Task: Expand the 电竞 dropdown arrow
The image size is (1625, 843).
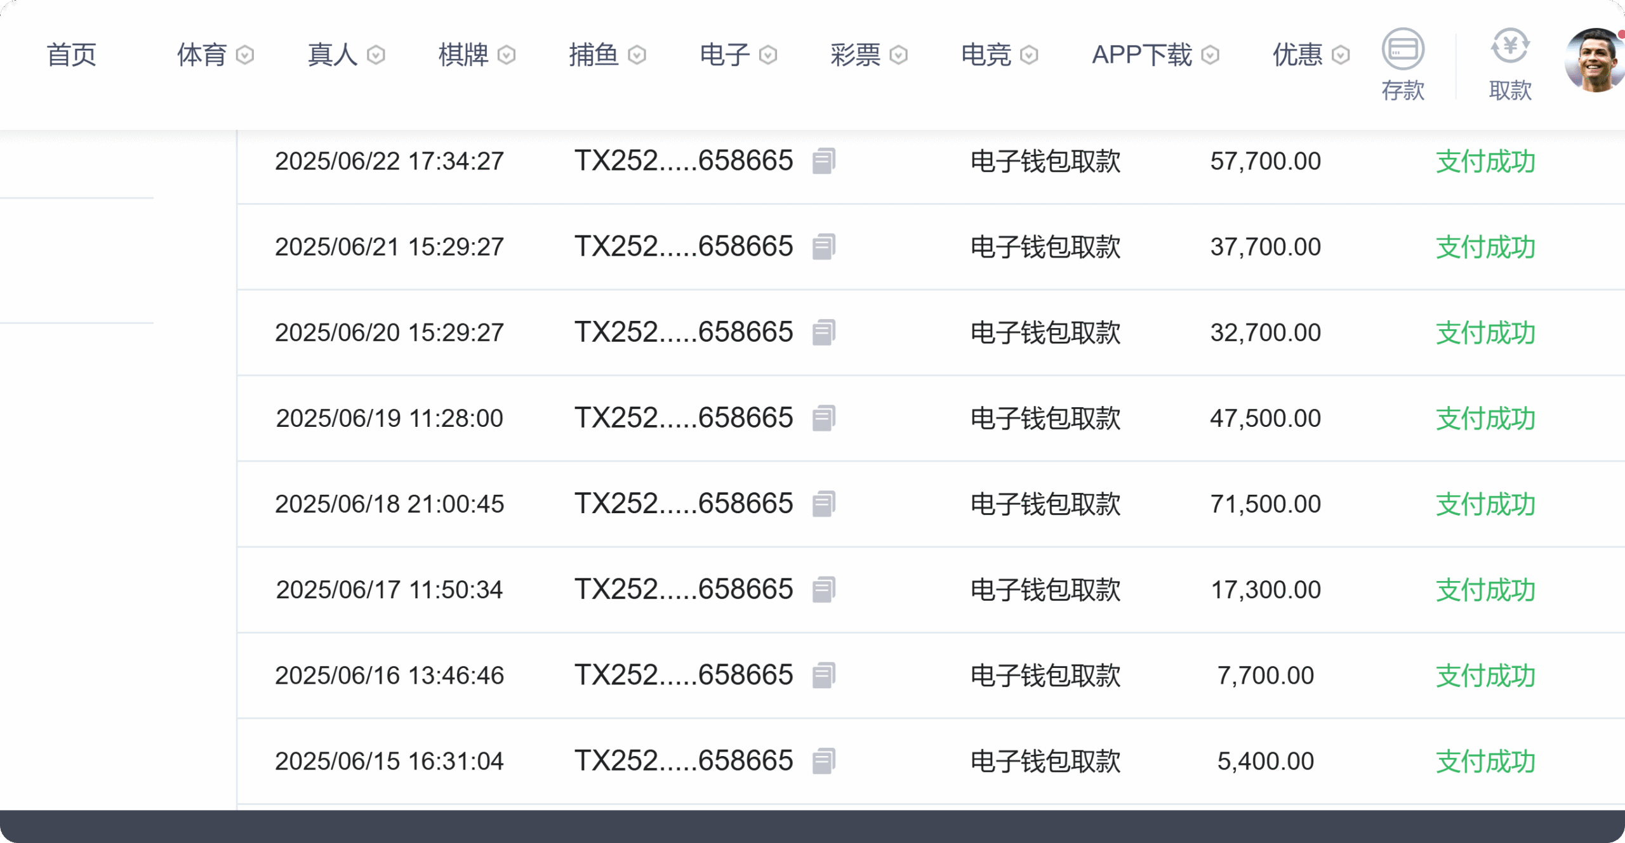Action: 1029,55
